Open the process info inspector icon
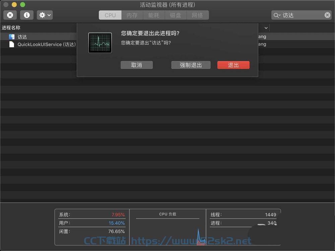This screenshot has width=335, height=251. tap(26, 15)
